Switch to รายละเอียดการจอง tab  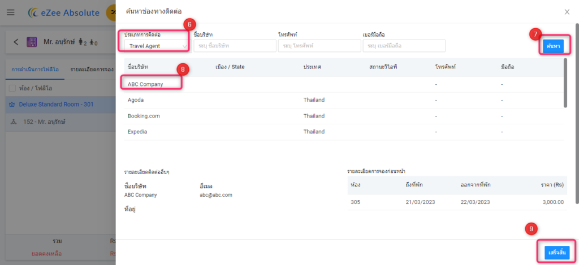[x=92, y=69]
